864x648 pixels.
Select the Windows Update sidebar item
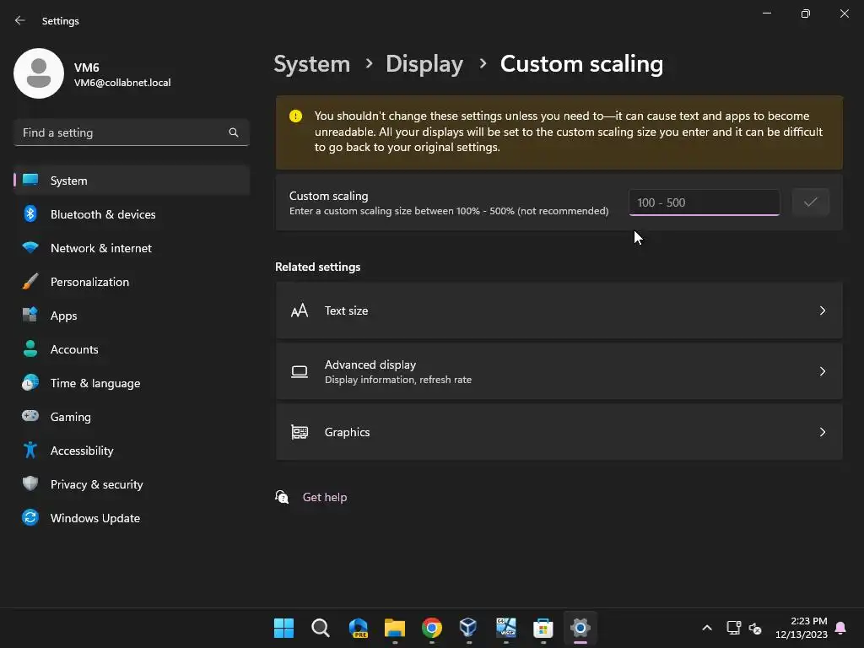pyautogui.click(x=132, y=518)
